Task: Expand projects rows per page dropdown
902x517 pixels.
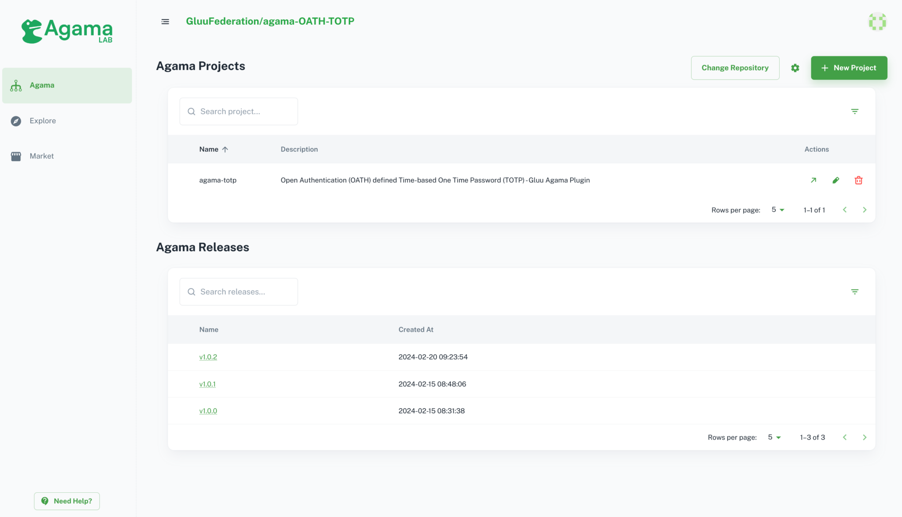Action: [778, 210]
